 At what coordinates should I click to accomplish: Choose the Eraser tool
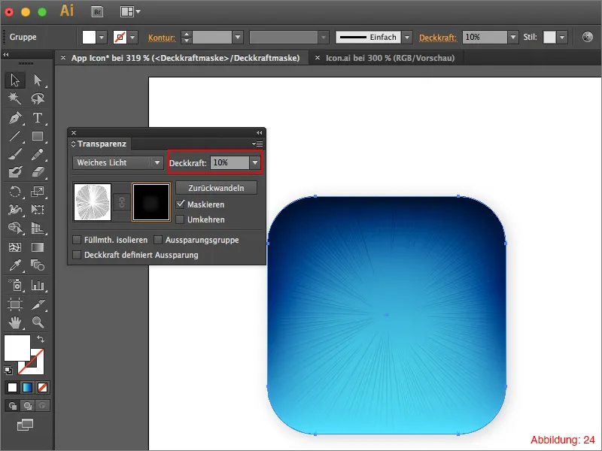37,172
